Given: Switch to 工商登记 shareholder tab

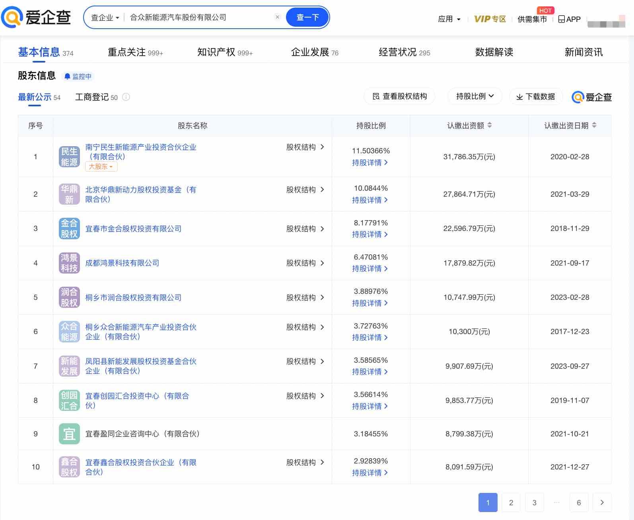Looking at the screenshot, I should coord(96,97).
